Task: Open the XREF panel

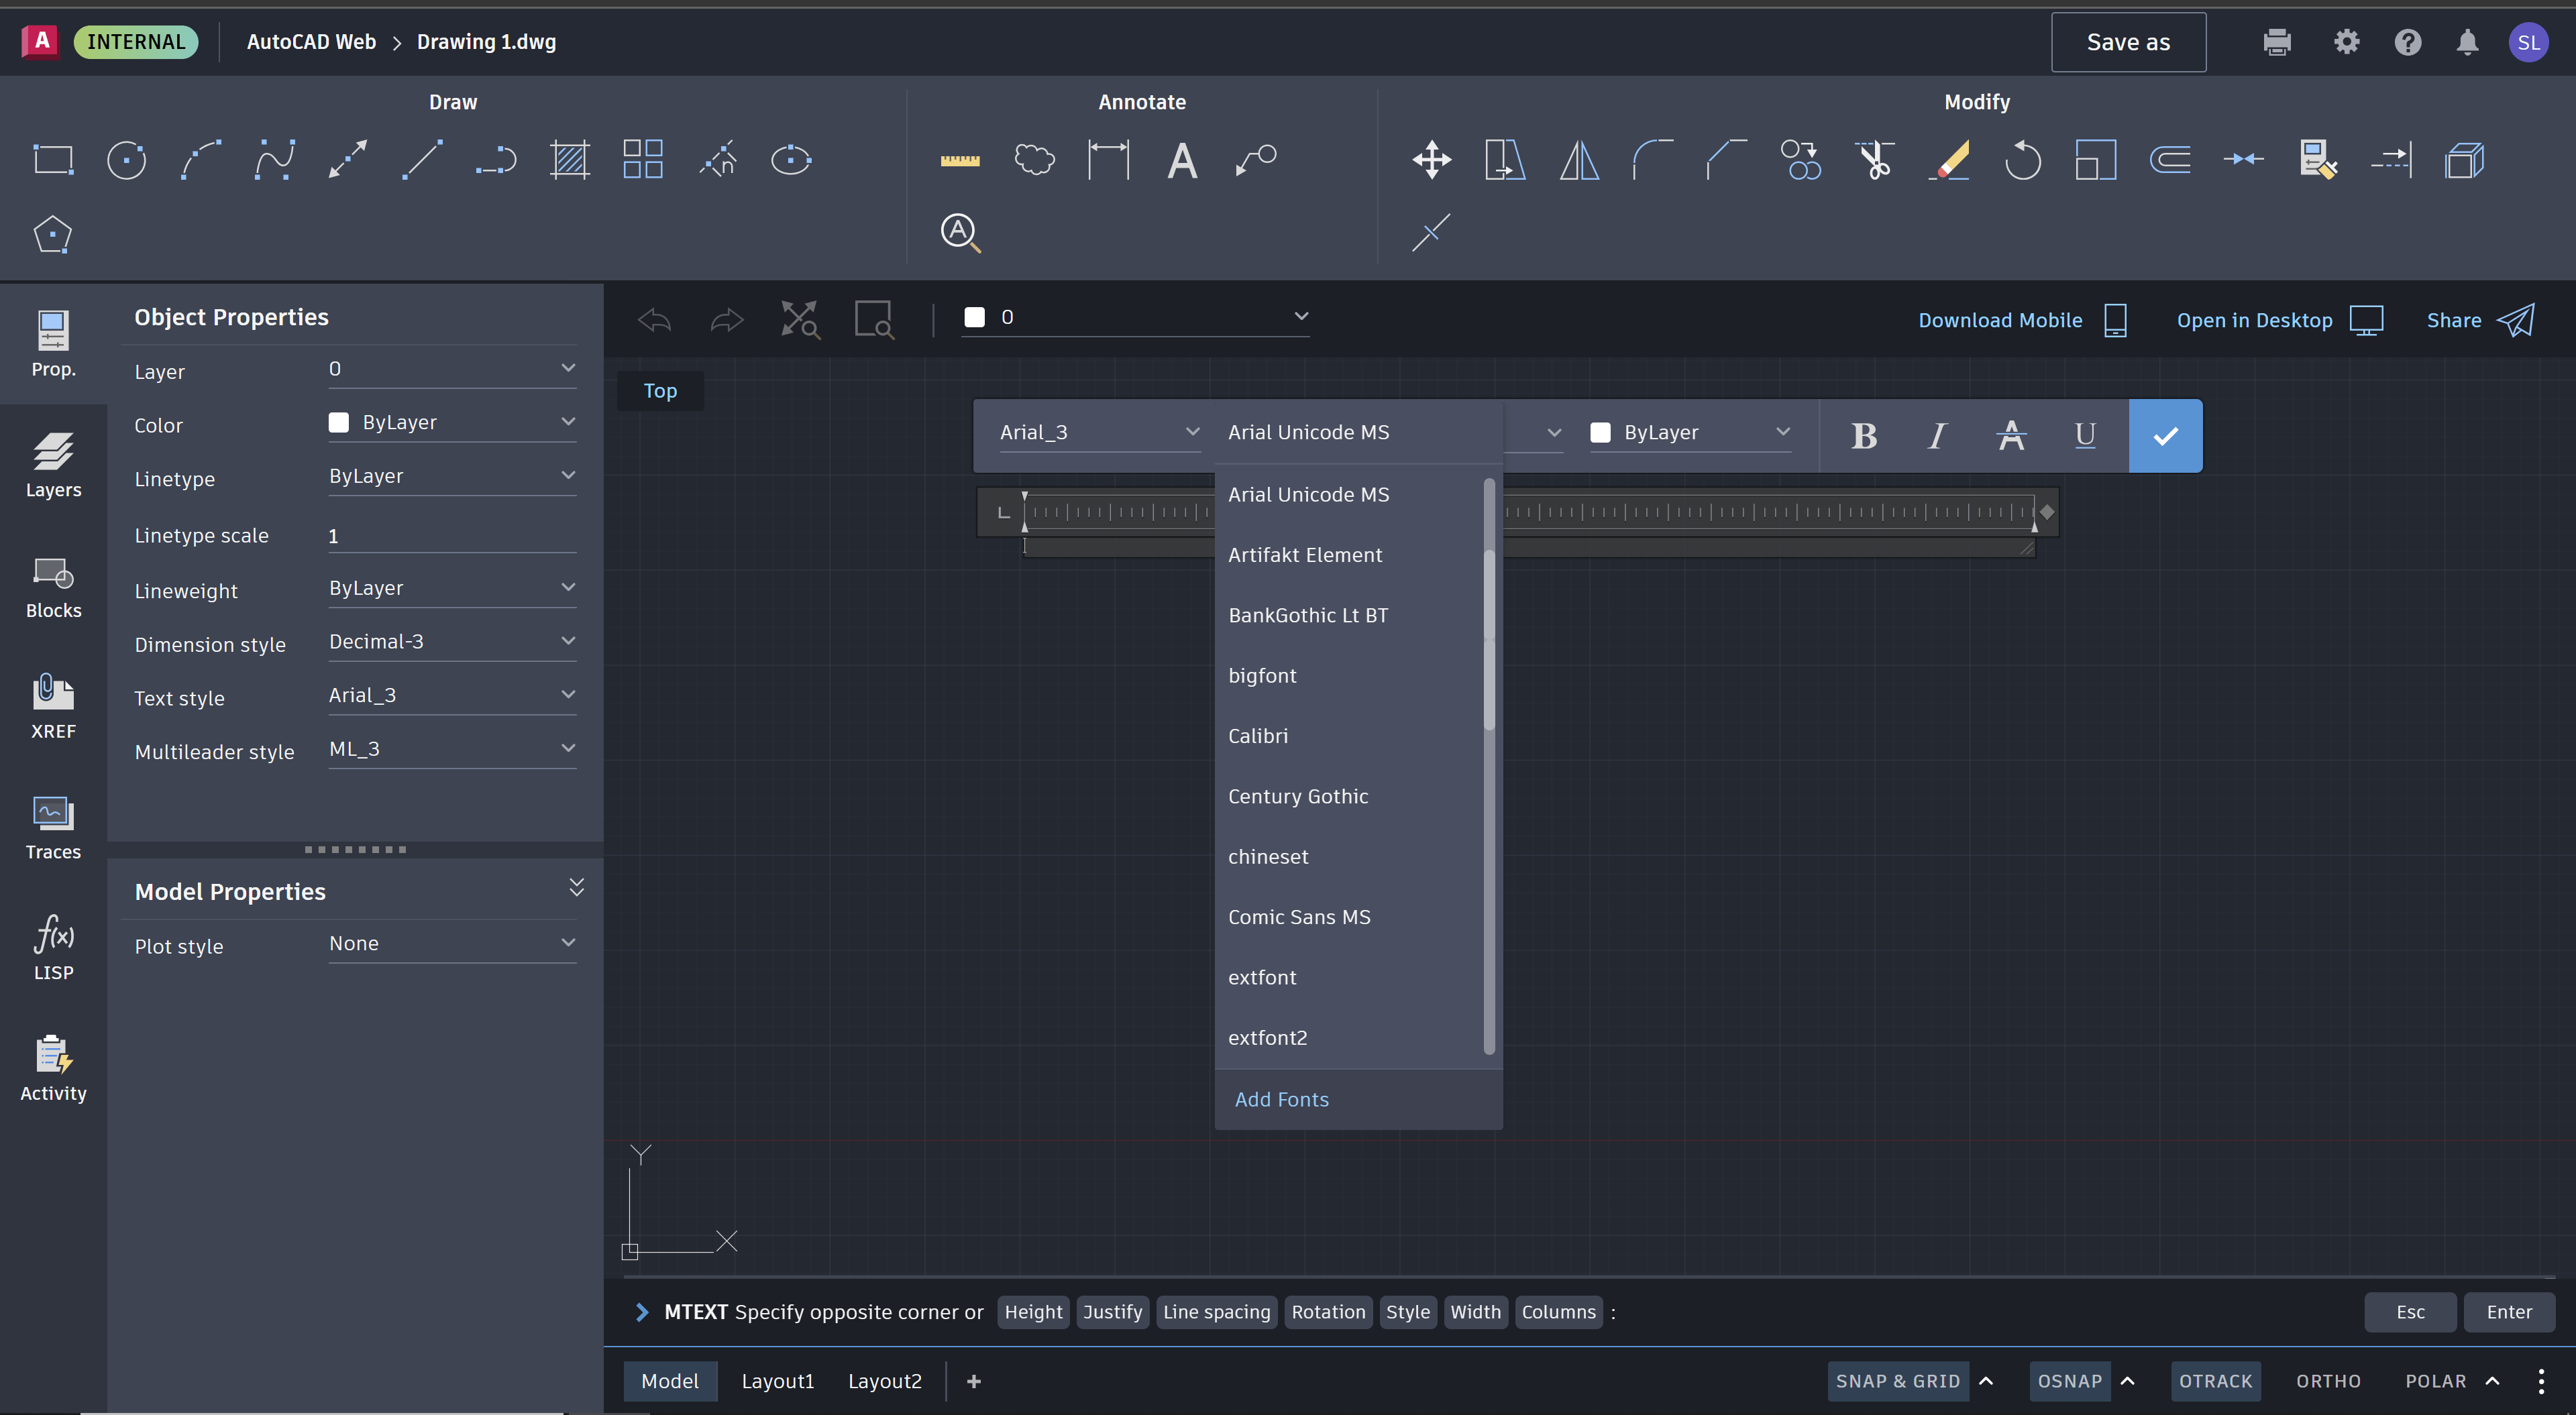Action: (53, 706)
